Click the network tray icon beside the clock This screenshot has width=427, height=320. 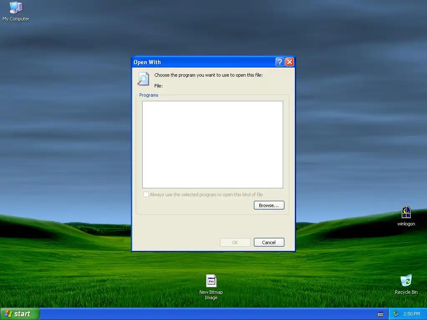pos(396,314)
